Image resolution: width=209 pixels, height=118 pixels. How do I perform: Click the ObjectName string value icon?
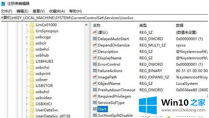click(95, 83)
